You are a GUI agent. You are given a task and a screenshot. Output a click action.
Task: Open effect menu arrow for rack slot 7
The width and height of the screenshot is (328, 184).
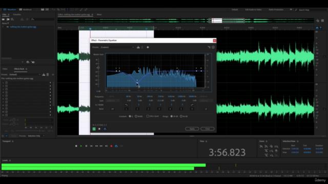click(50, 102)
